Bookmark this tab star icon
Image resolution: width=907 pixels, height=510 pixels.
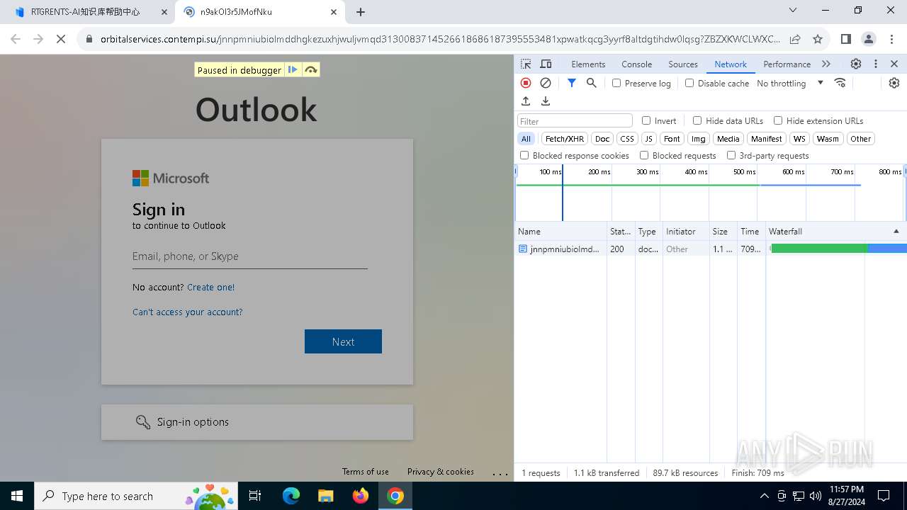point(818,39)
